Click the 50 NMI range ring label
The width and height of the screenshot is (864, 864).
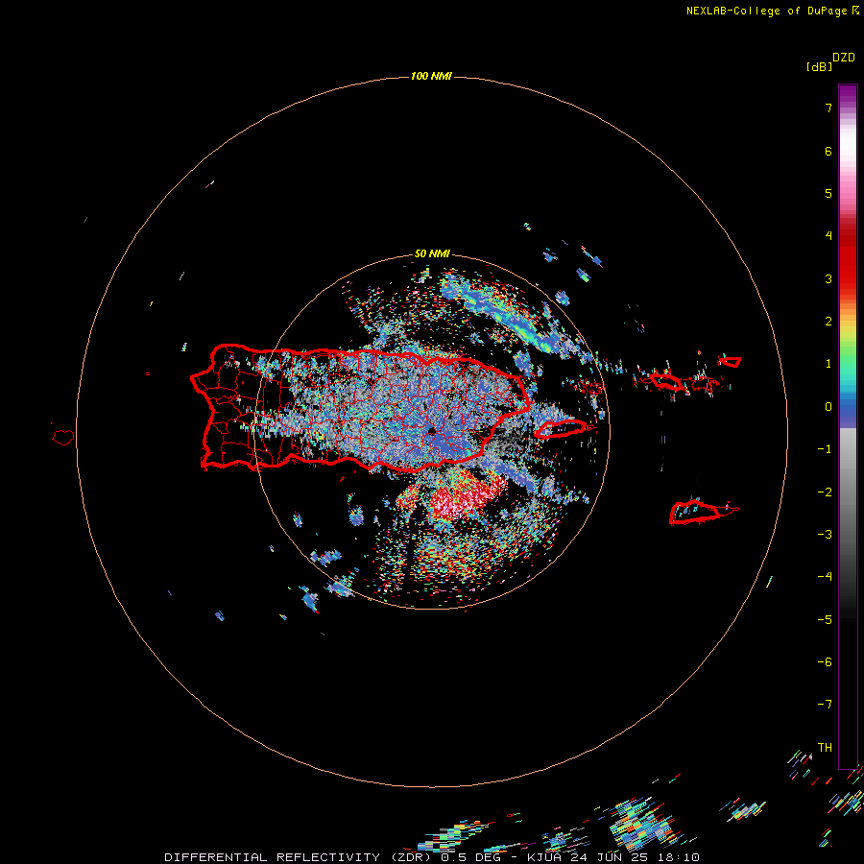point(432,254)
